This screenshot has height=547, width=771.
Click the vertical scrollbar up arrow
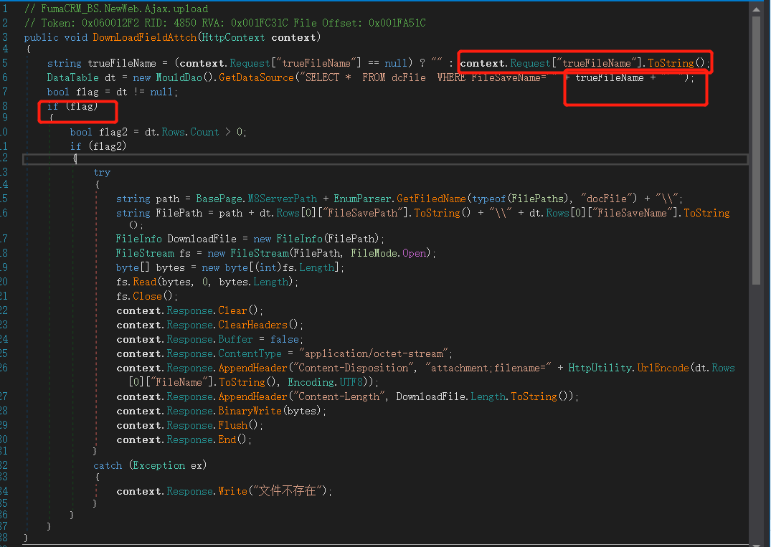[756, 9]
